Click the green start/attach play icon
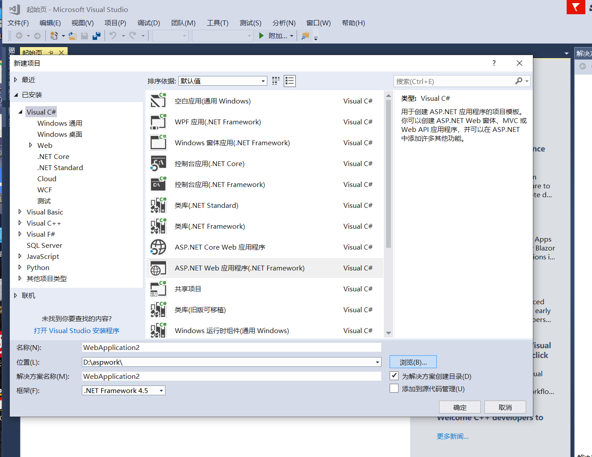The height and width of the screenshot is (457, 592). tap(262, 36)
